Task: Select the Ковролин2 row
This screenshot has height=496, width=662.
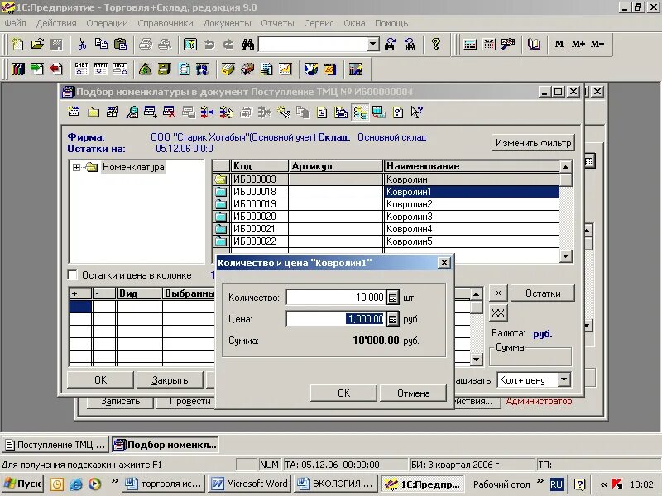Action: click(x=386, y=204)
